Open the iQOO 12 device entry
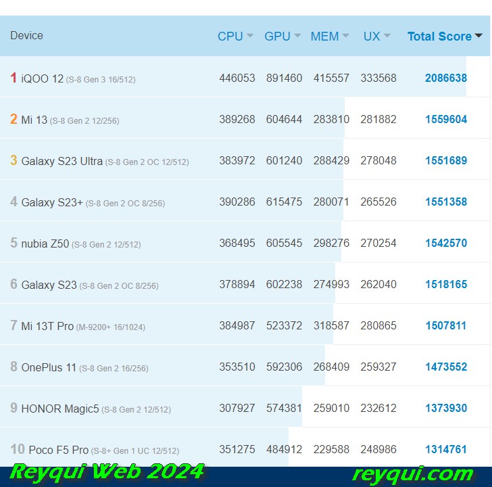Viewport: 492px width, 487px height. pyautogui.click(x=43, y=78)
